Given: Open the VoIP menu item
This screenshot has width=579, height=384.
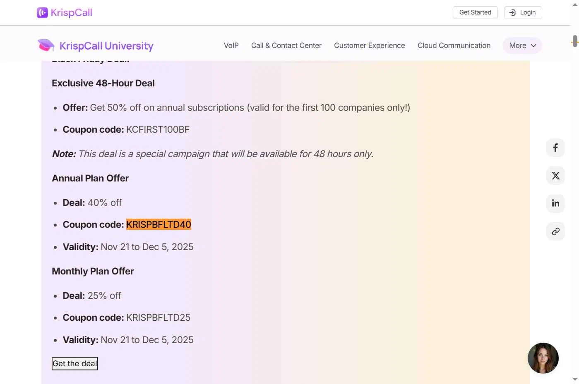Looking at the screenshot, I should click(231, 45).
